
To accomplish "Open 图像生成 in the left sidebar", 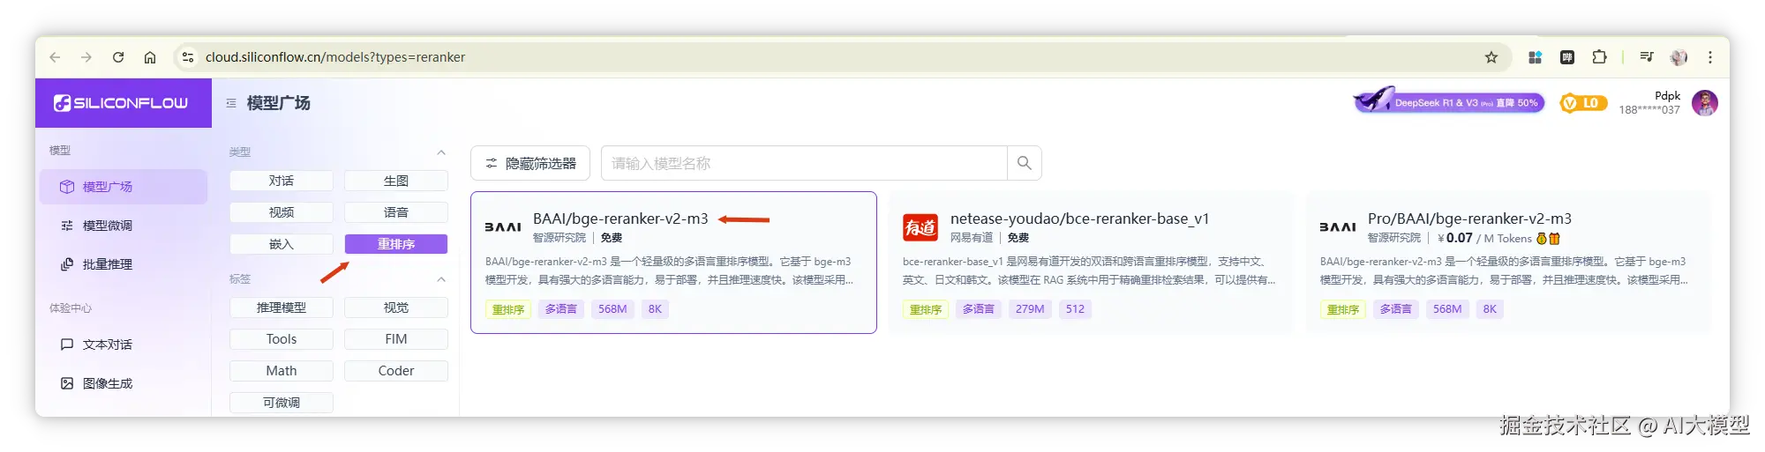I will 124,383.
